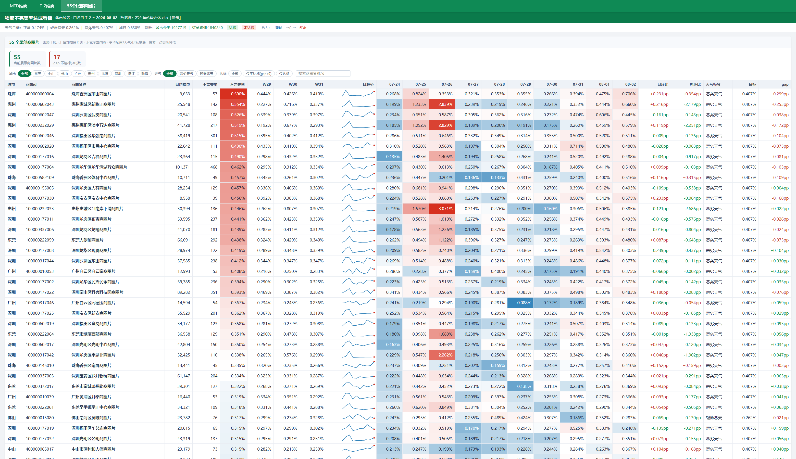This screenshot has height=459, width=796.
Task: Click the 订单明细·1840840 source text
Action: pyautogui.click(x=207, y=28)
